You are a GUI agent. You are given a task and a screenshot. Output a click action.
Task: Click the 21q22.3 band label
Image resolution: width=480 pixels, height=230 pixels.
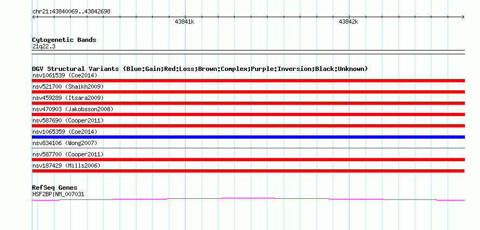pyautogui.click(x=44, y=47)
